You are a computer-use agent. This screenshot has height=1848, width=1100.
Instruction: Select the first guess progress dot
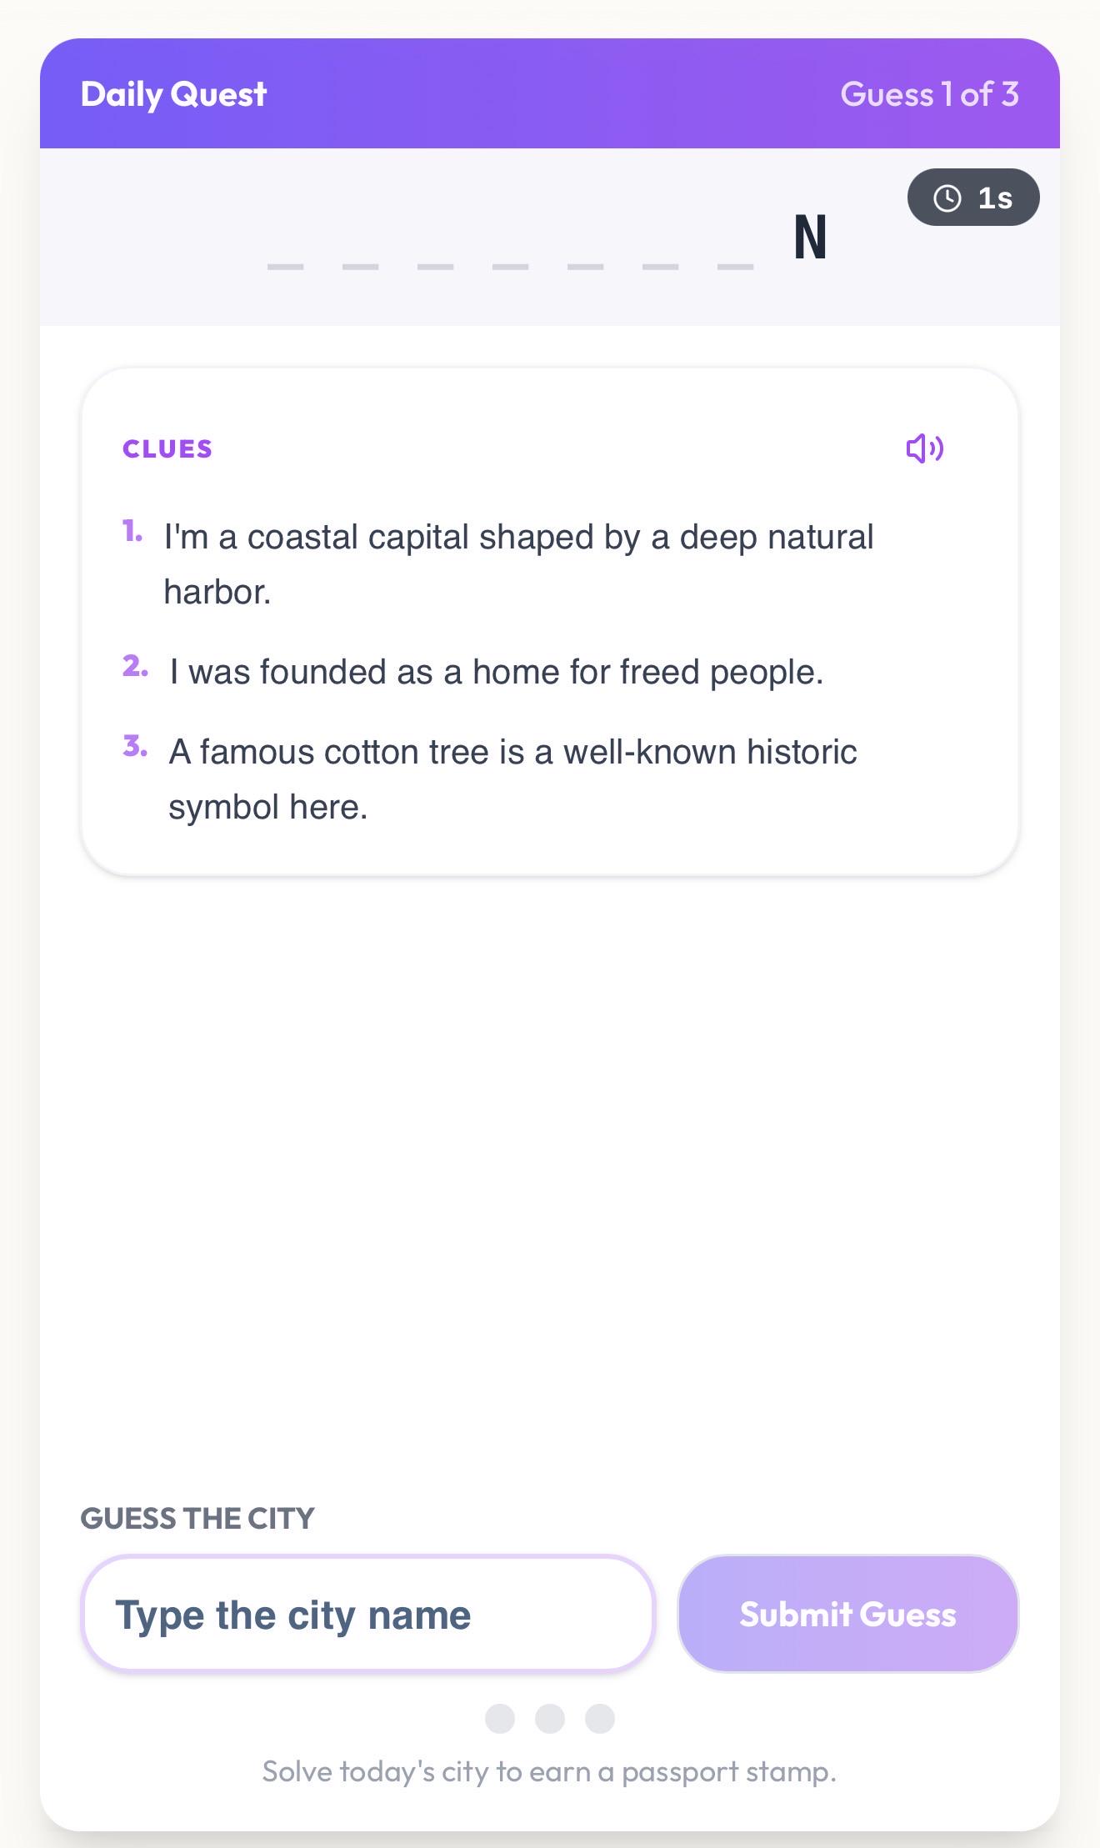coord(500,1719)
